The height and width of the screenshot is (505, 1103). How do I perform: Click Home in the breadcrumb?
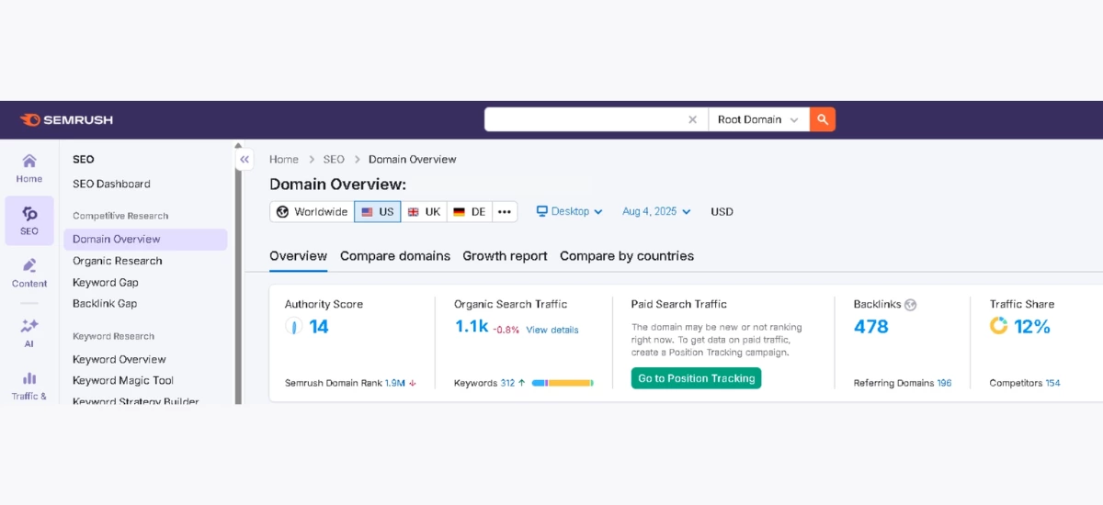[x=284, y=160]
